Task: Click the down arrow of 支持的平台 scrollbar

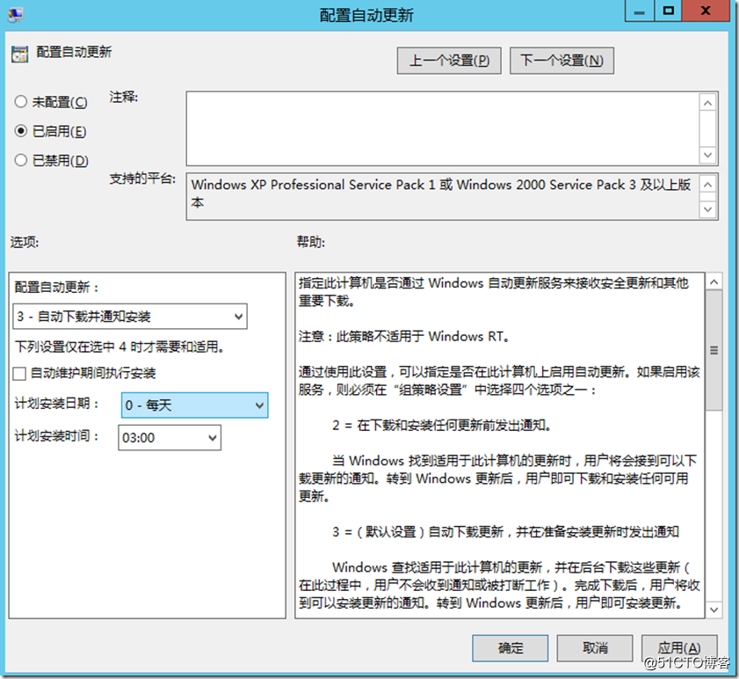Action: (x=707, y=209)
